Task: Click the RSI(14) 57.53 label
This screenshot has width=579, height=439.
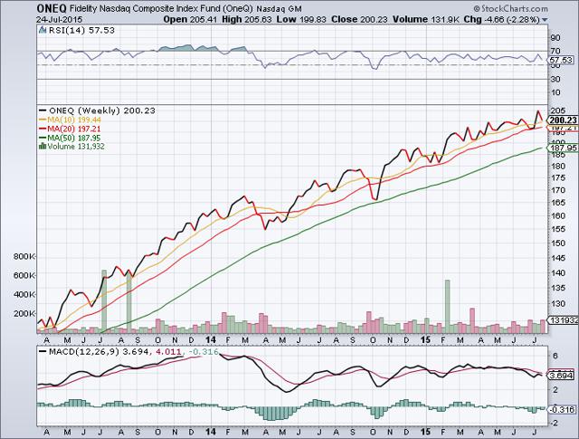Action: pyautogui.click(x=81, y=30)
